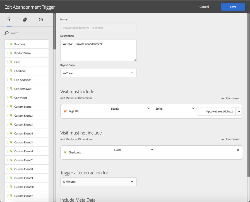Click the Checkouts icon in must-not-include rule
Viewport: 250px width, 202px height.
[65, 152]
